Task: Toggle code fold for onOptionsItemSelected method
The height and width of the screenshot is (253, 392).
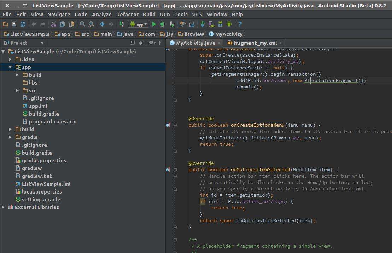Action: [175, 169]
